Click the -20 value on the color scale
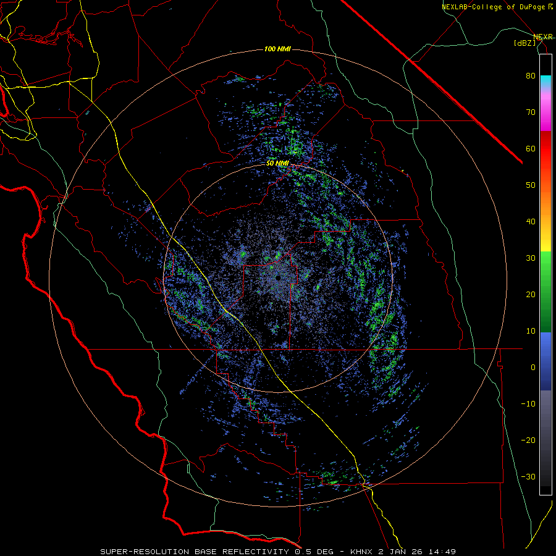Screen dimensions: 556x556 click(x=528, y=440)
